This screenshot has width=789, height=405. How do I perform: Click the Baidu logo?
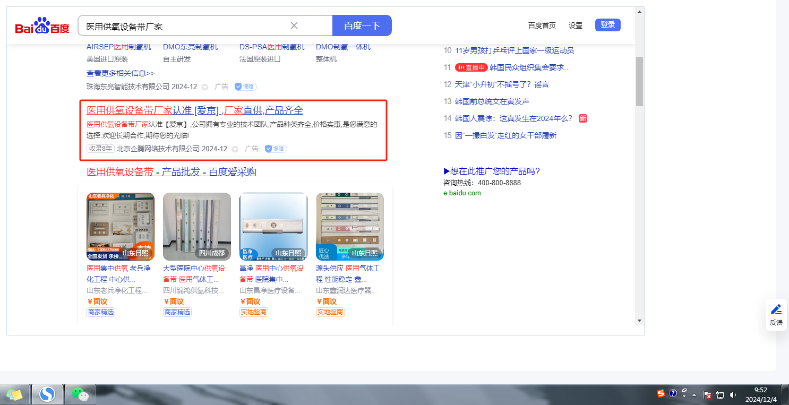point(42,25)
